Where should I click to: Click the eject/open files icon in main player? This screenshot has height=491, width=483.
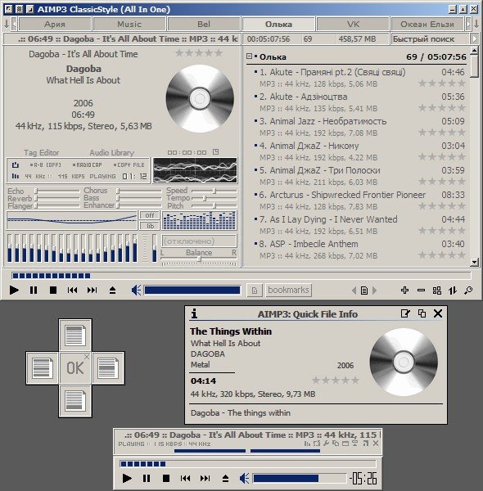[x=112, y=291]
